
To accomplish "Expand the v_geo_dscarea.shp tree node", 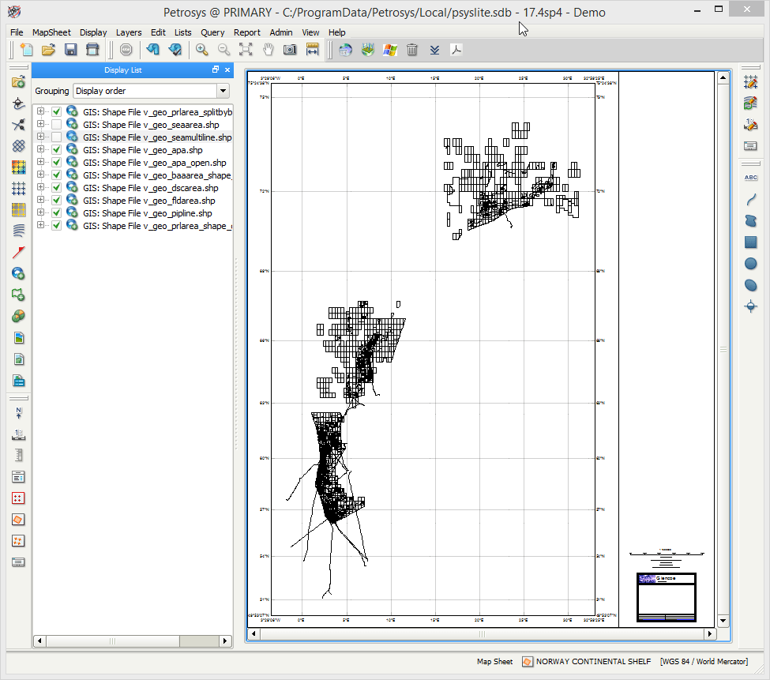I will (x=41, y=188).
